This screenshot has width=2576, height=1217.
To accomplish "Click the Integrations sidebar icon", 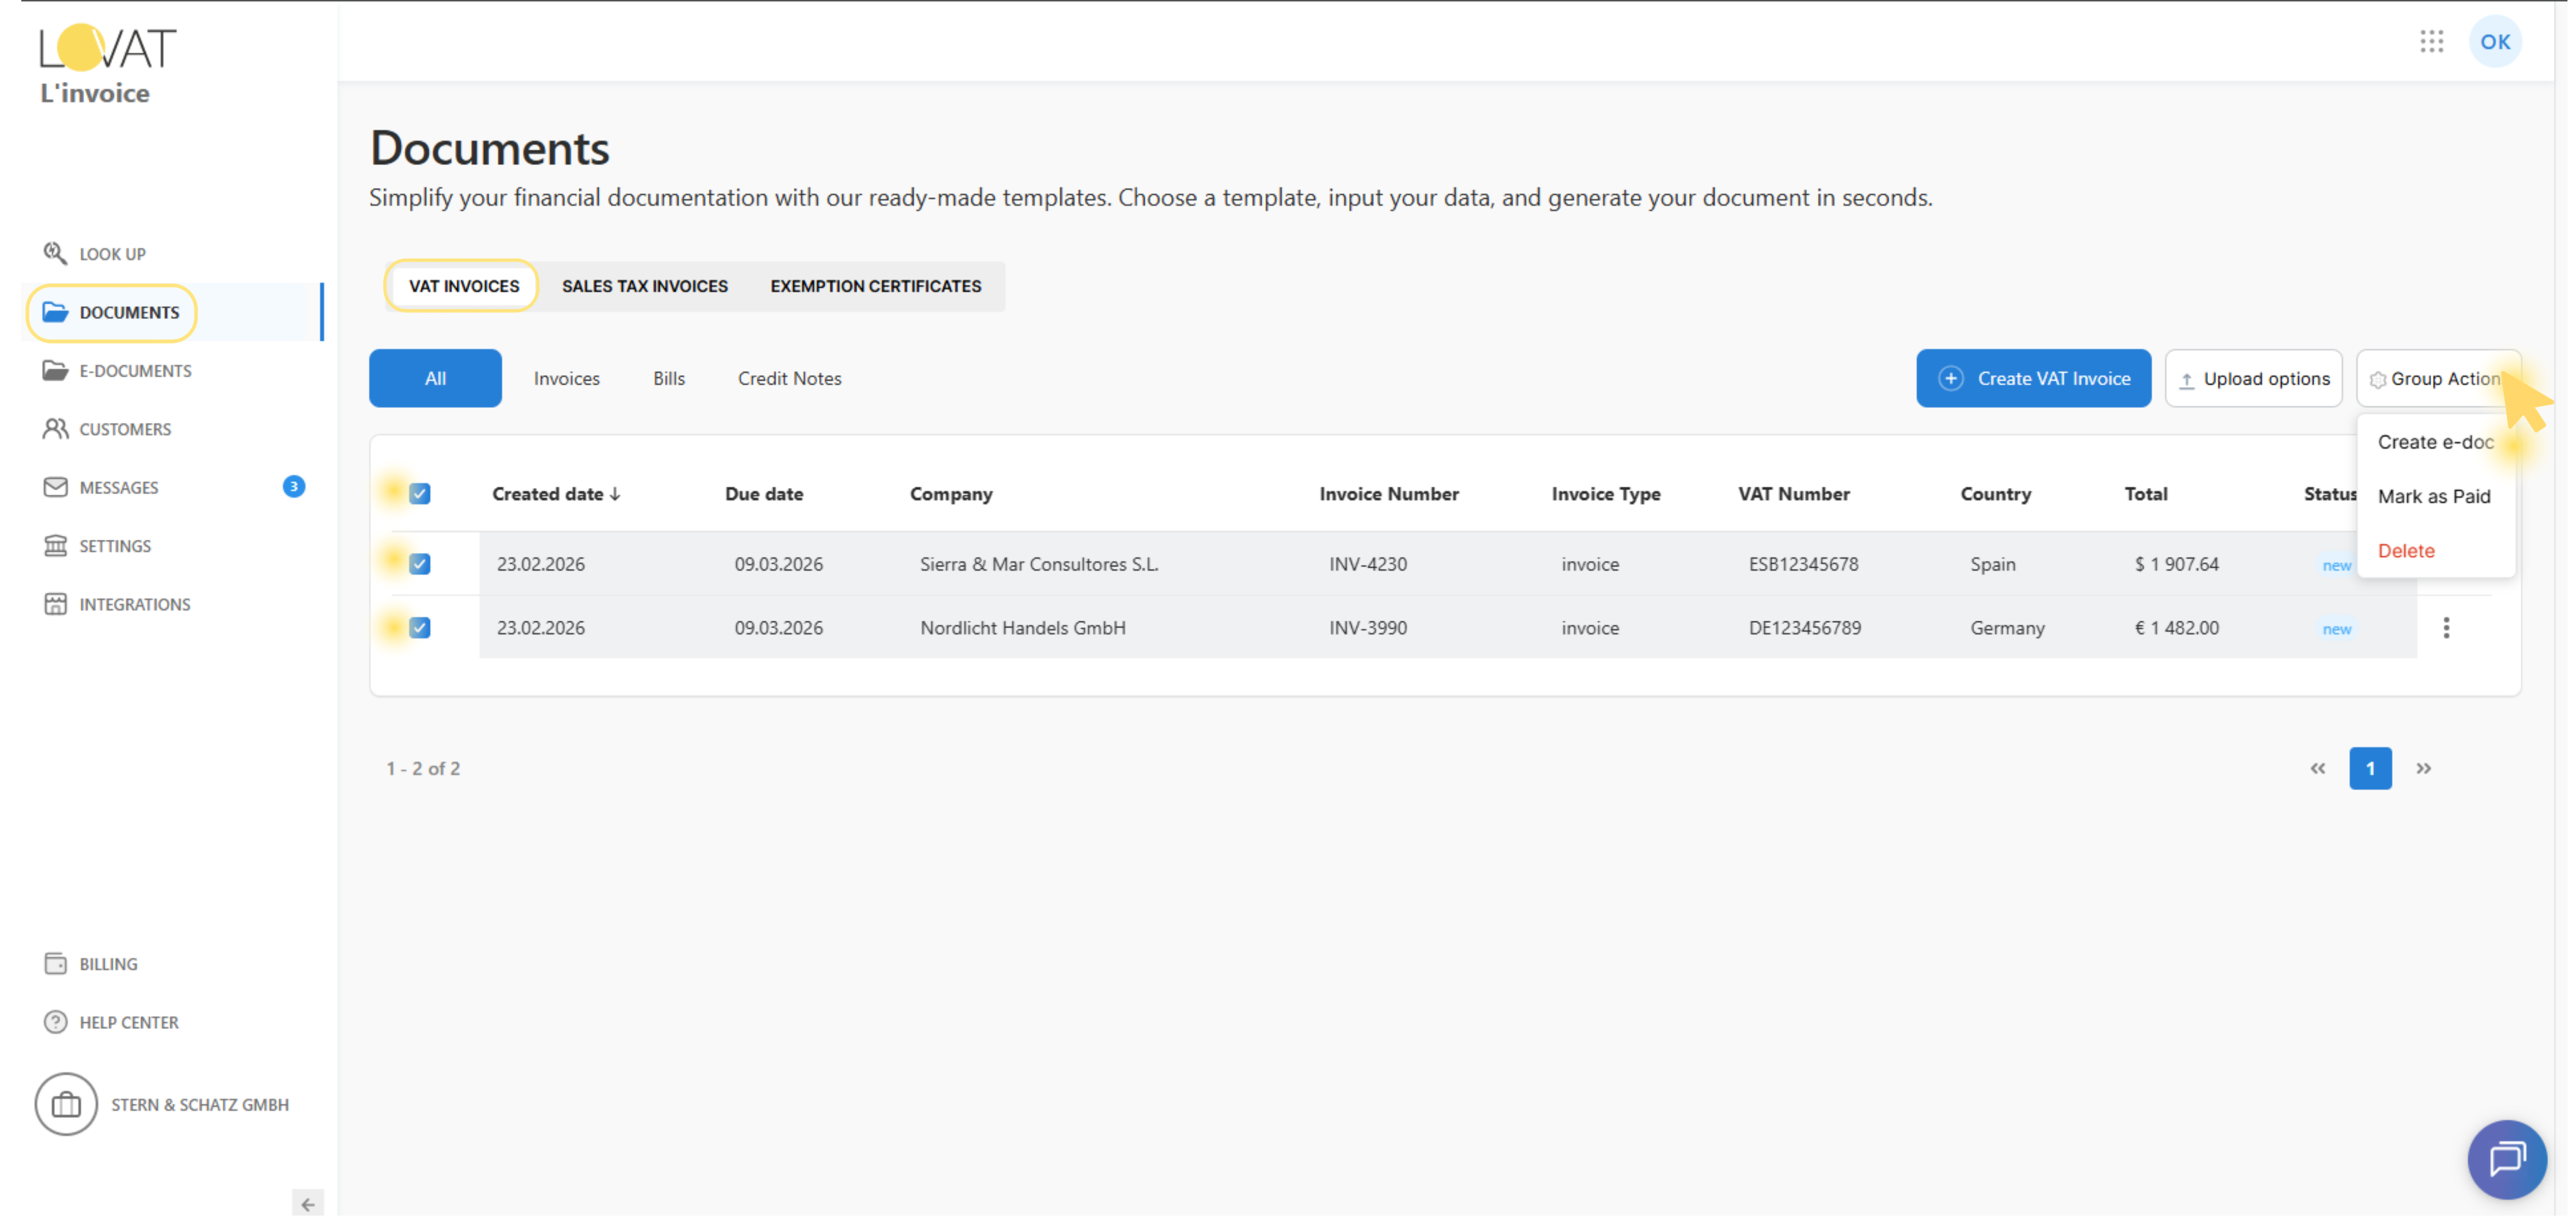I will (x=55, y=604).
